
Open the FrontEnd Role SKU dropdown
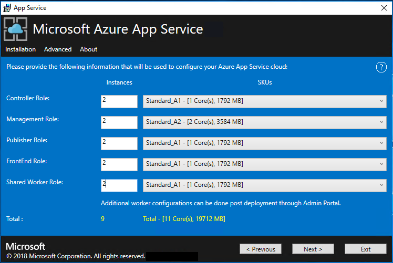click(265, 164)
